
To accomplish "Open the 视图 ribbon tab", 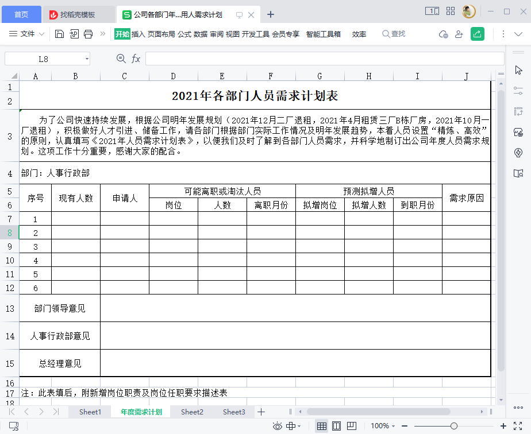I will (x=233, y=34).
